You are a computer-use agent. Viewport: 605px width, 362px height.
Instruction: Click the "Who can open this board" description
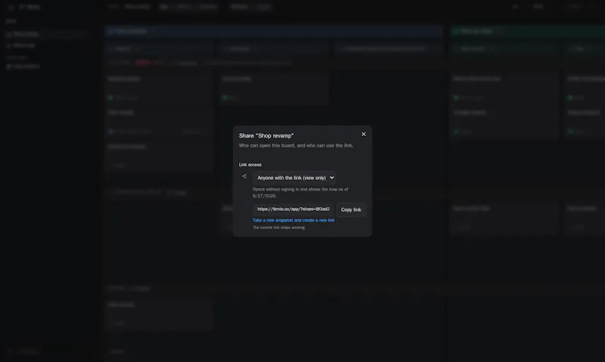point(296,145)
